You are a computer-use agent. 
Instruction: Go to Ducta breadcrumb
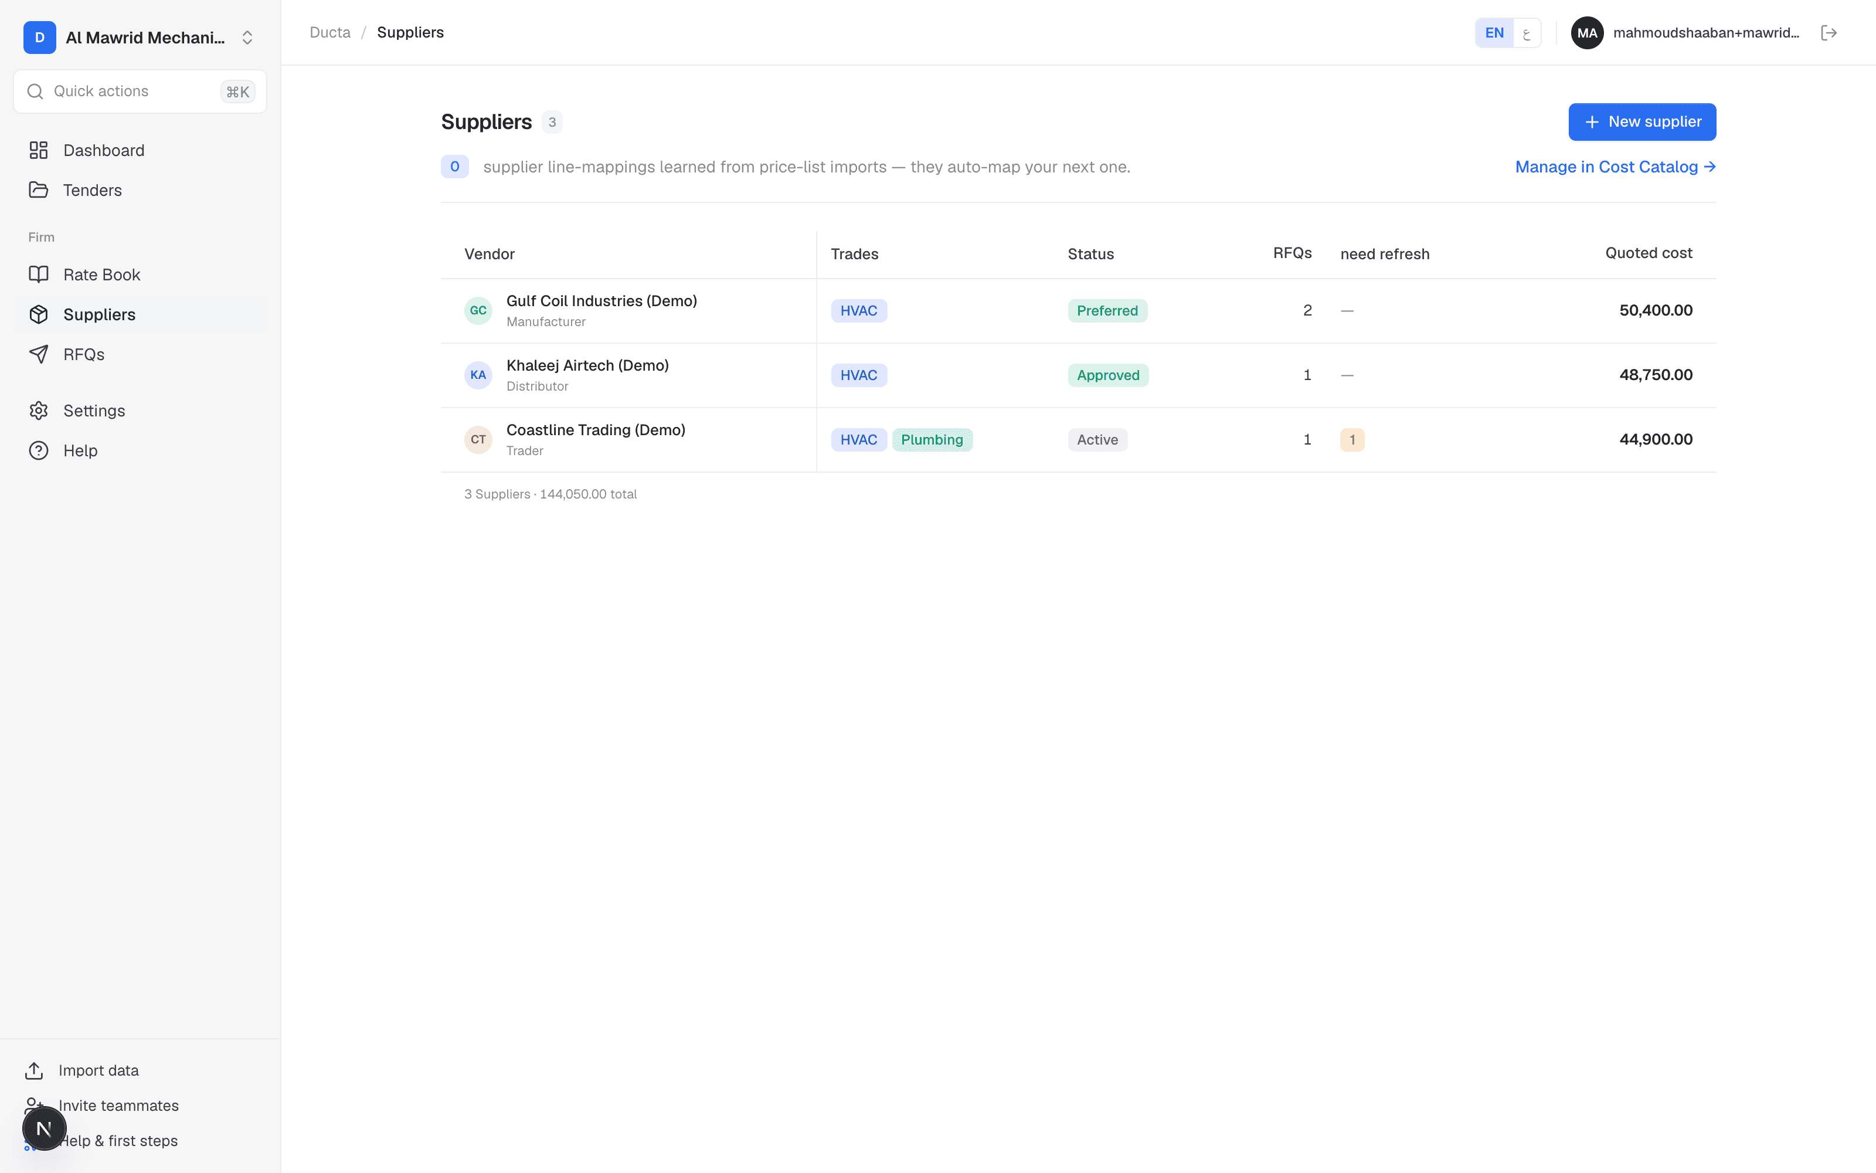pos(329,33)
